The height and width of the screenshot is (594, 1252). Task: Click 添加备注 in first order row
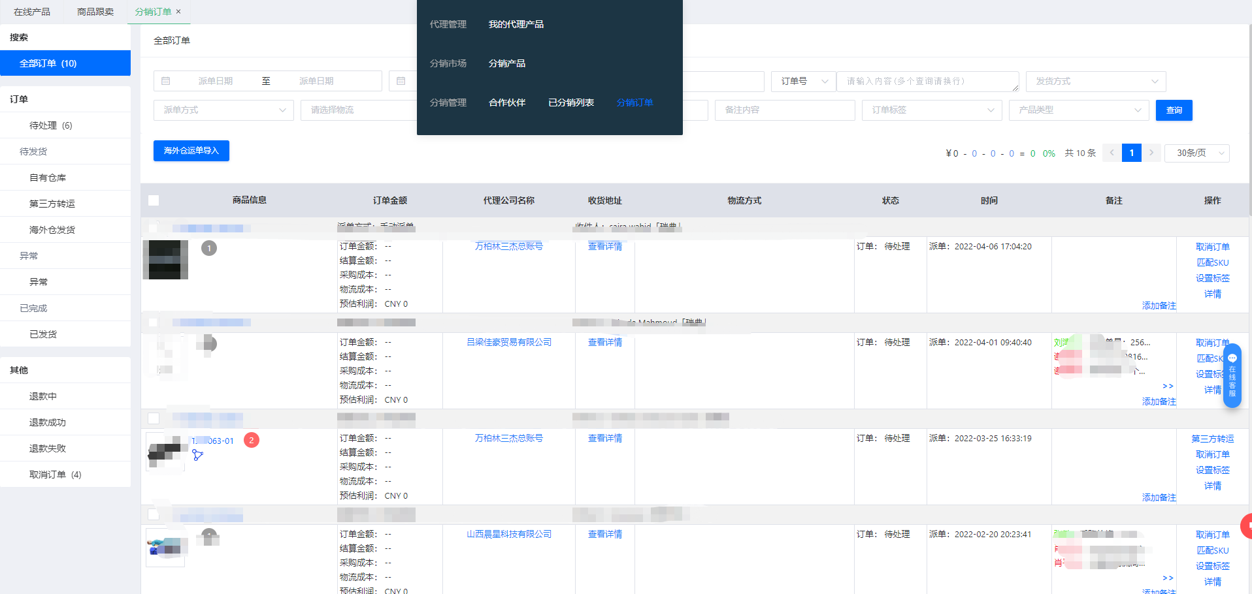(1159, 305)
